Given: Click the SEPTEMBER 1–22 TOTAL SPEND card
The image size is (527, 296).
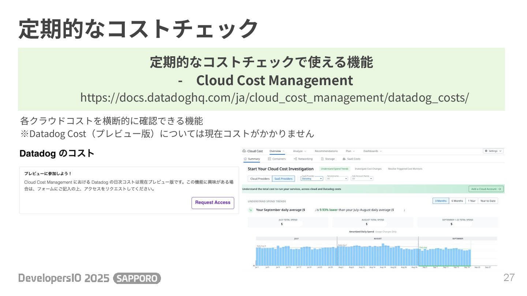Looking at the screenshot, I should coord(457,222).
